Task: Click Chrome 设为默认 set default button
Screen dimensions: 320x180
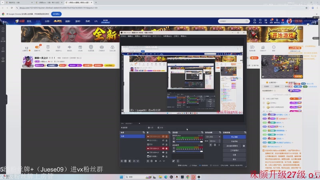Action: 56,14
